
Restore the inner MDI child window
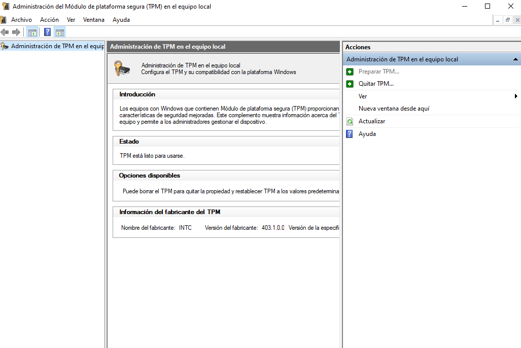[x=507, y=20]
